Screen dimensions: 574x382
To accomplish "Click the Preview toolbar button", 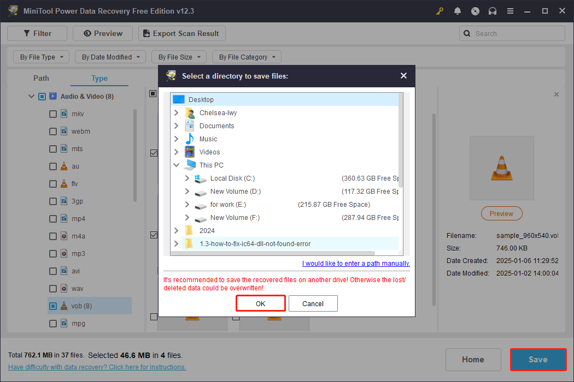I will tap(103, 33).
